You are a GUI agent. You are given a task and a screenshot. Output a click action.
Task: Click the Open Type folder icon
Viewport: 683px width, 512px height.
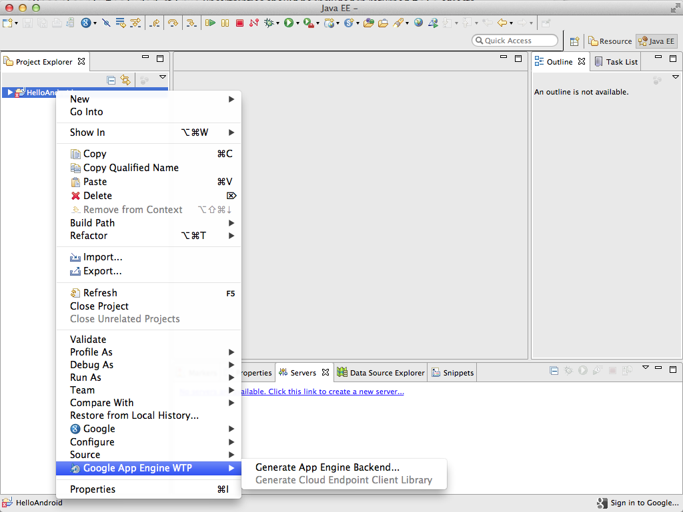tap(368, 23)
